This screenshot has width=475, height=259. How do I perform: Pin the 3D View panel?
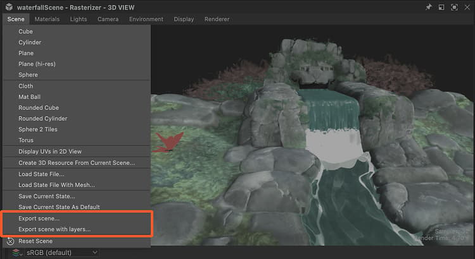[429, 7]
